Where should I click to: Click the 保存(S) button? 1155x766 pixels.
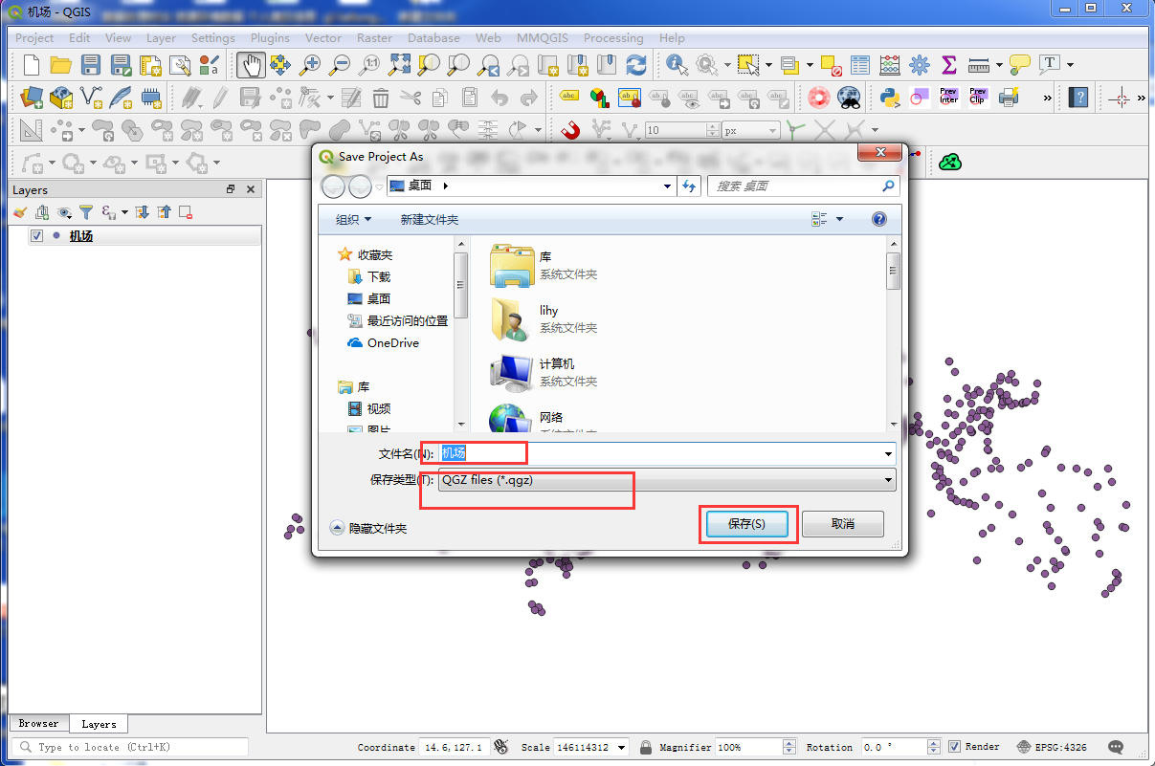[746, 524]
